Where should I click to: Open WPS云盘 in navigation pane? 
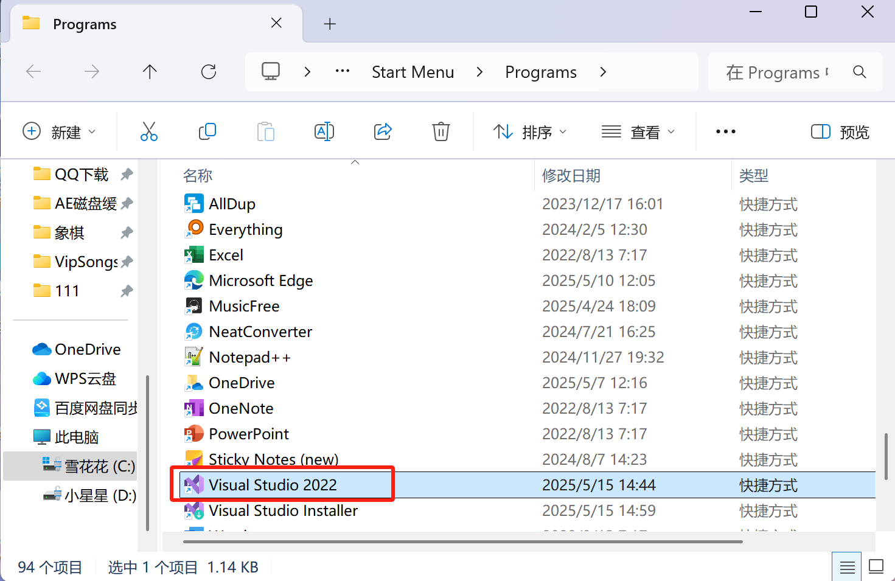point(74,378)
